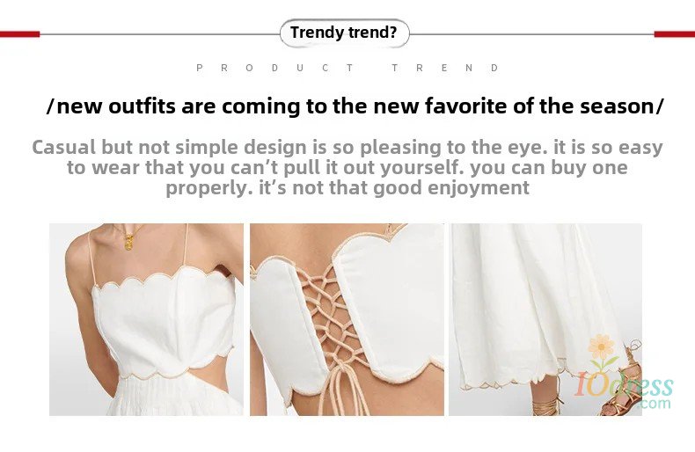Select the "new outfits are coming" headline
695x452 pixels.
(x=355, y=106)
